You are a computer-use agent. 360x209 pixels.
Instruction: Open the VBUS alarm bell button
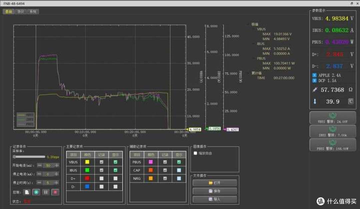[x=333, y=118]
